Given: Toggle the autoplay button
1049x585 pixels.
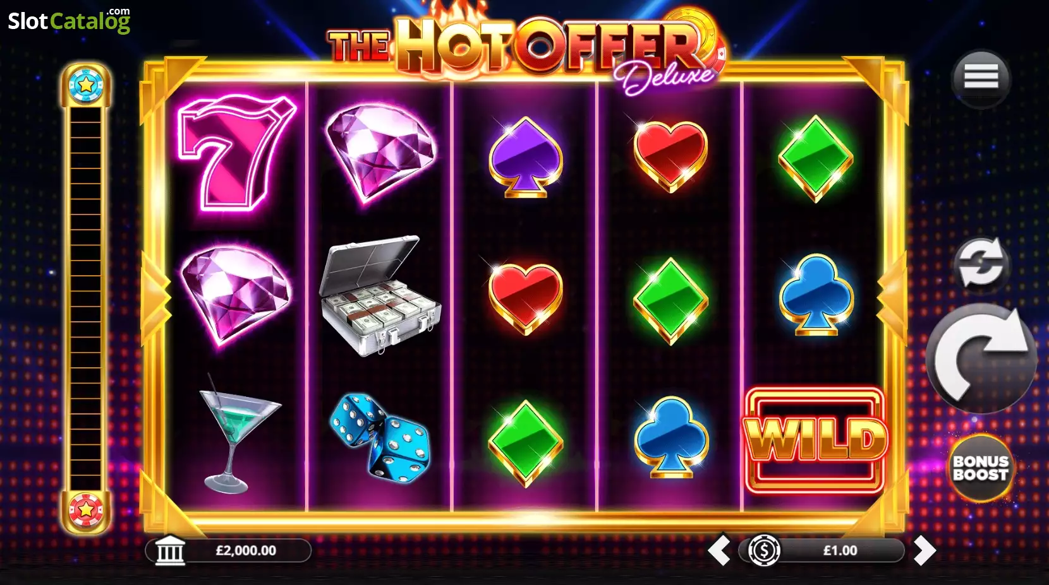Looking at the screenshot, I should pyautogui.click(x=980, y=263).
